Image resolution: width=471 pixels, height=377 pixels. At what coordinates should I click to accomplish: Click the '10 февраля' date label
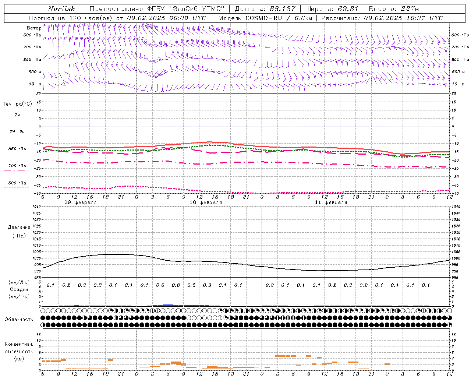(206, 202)
